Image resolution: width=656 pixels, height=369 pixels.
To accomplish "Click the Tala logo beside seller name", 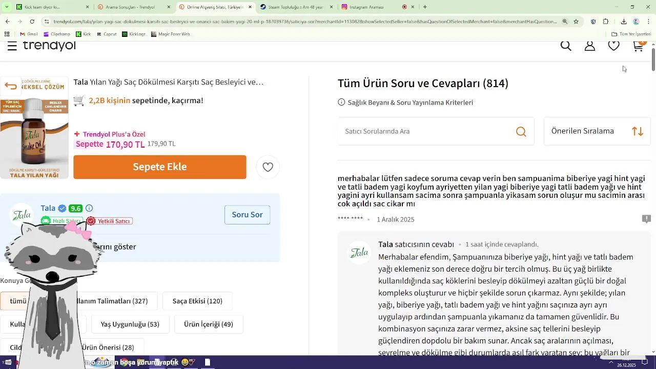I will click(x=22, y=215).
